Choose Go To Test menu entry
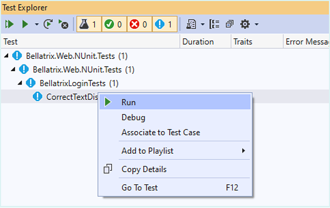The image size is (330, 208). [x=175, y=188]
